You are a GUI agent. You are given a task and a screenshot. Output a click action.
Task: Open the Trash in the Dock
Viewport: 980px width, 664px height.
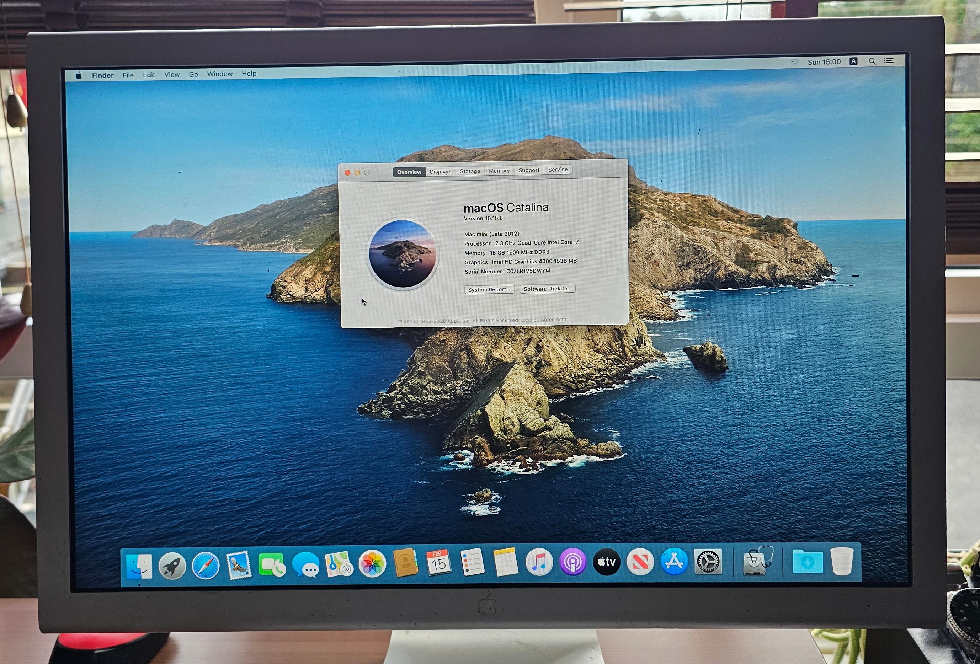click(x=842, y=561)
